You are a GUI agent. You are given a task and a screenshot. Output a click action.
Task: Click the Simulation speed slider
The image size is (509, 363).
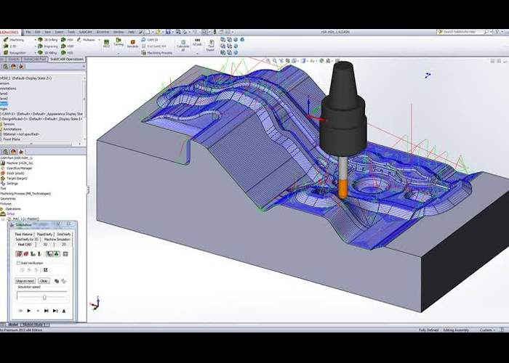click(44, 296)
